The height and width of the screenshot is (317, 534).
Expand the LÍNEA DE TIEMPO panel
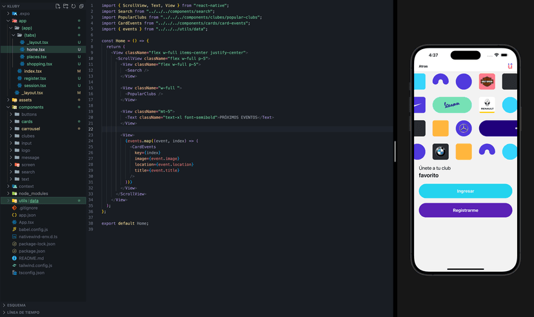(4, 312)
